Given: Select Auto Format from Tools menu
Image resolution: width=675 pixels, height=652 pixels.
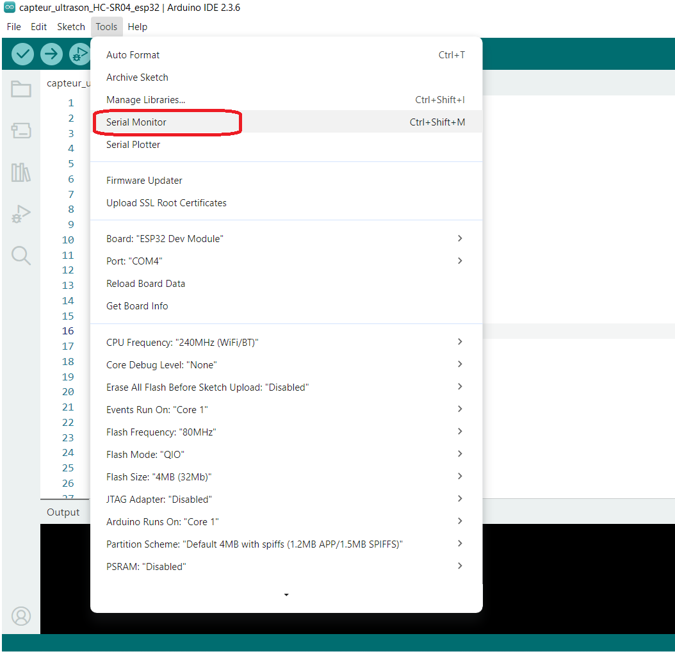Looking at the screenshot, I should point(286,55).
